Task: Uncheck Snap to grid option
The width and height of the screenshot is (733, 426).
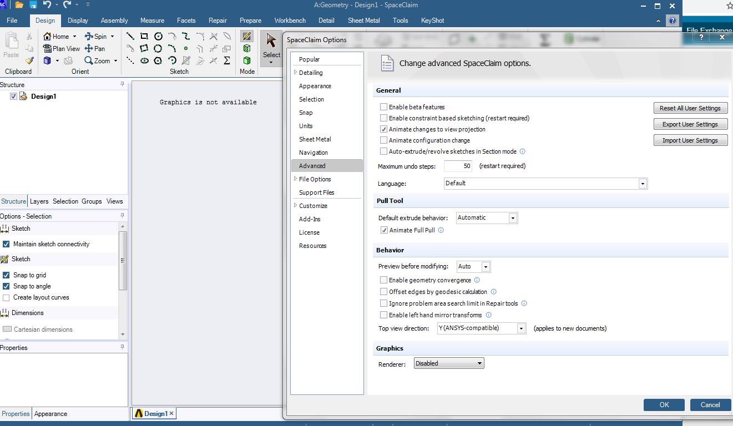Action: click(x=6, y=275)
